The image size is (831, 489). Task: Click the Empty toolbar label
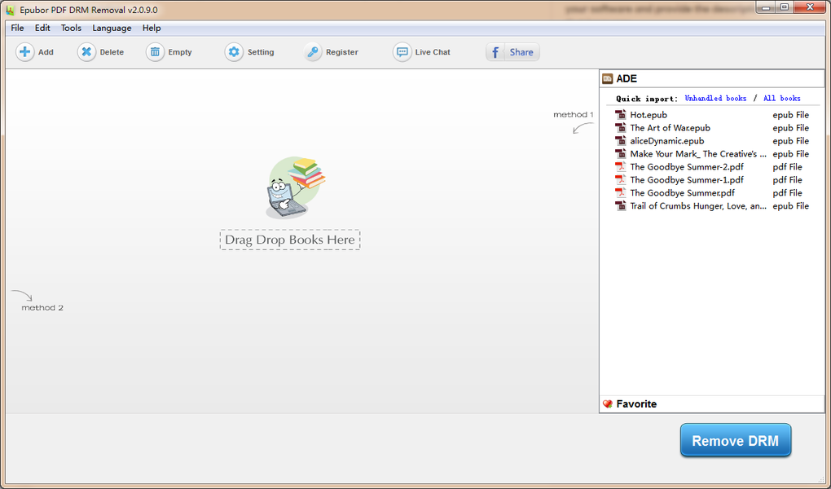click(180, 52)
